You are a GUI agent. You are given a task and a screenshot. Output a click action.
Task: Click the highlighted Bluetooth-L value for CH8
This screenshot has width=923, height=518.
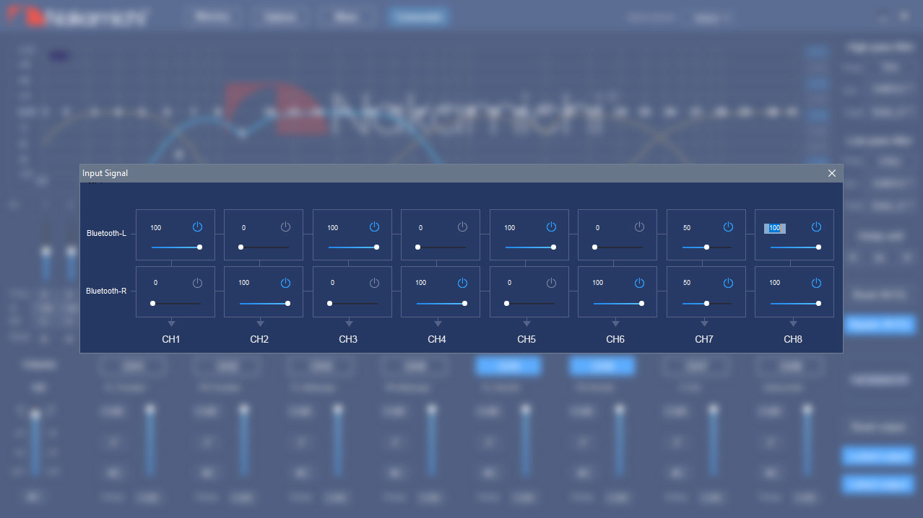[x=775, y=228]
